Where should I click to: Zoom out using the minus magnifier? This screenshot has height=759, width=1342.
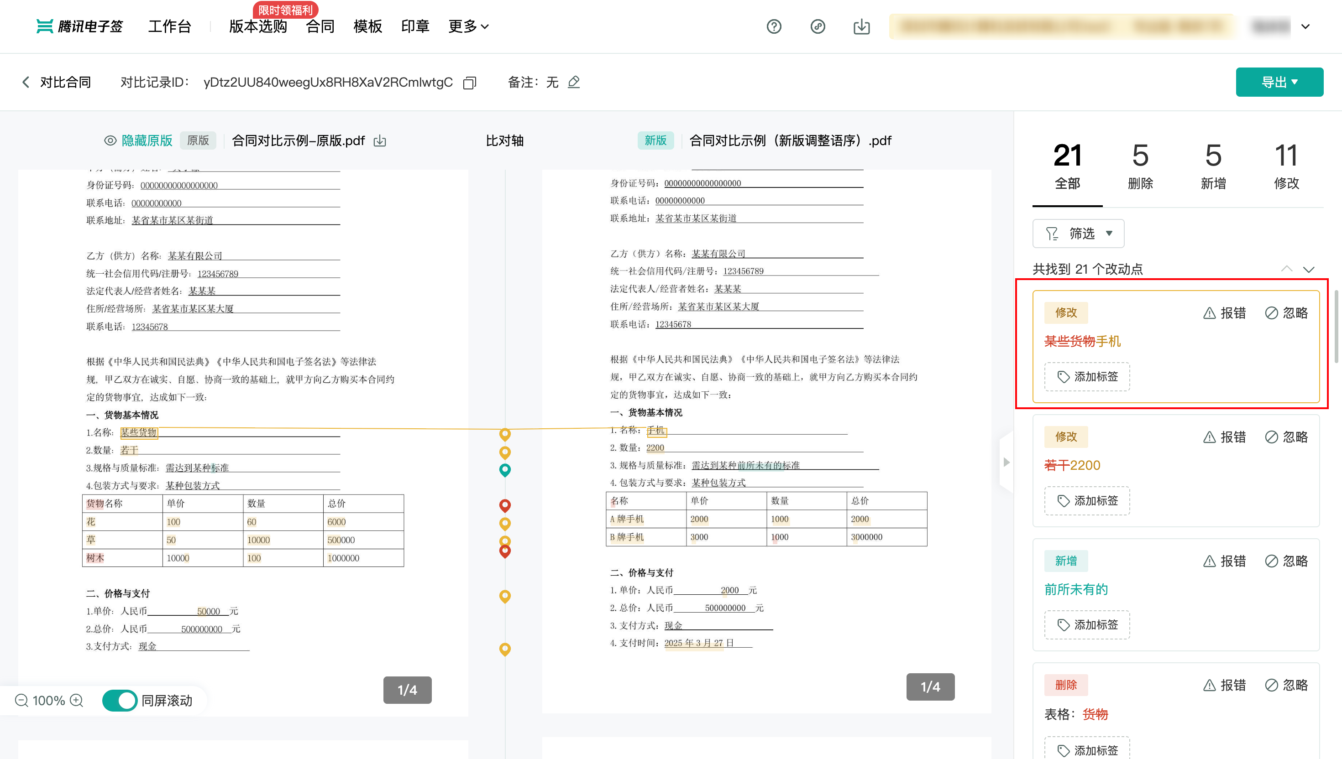point(21,700)
